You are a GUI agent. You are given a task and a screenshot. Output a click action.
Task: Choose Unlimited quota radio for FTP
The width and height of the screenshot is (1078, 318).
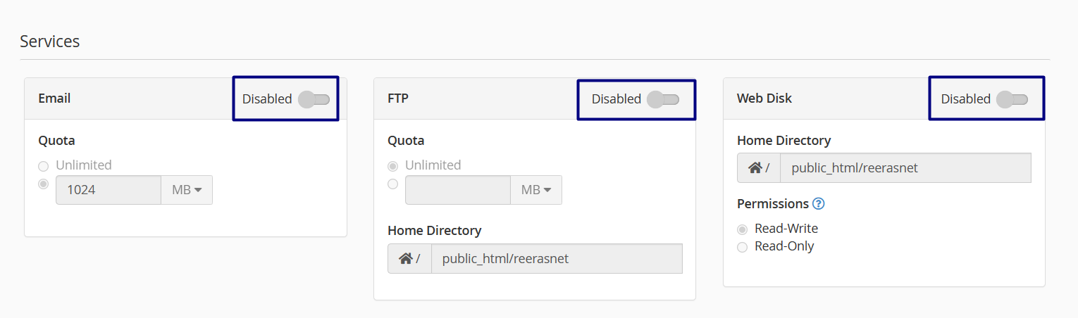coord(393,166)
